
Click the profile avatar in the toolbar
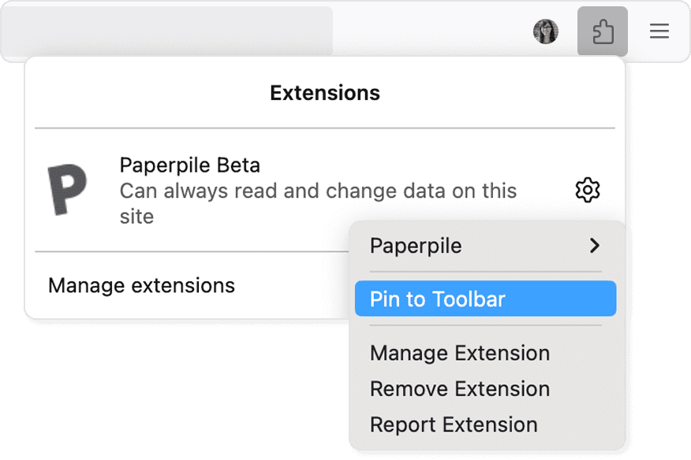coord(546,32)
